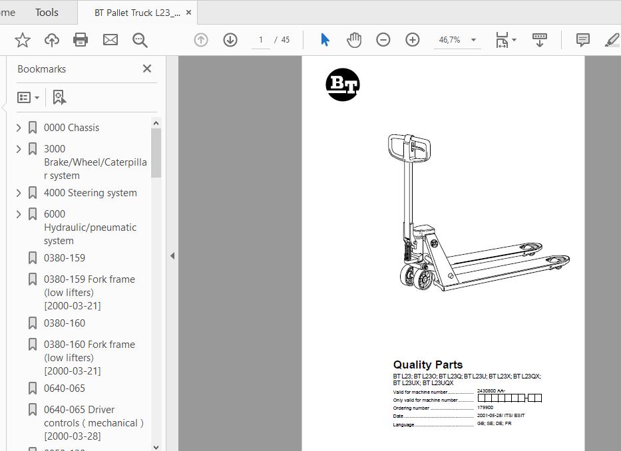Open the 0640-065 bookmark

coord(65,388)
